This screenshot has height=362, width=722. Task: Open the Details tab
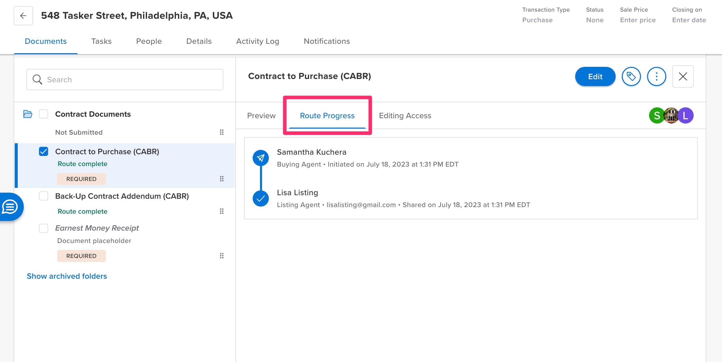199,41
